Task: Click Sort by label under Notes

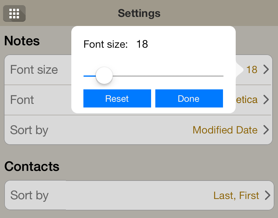Action: point(29,130)
